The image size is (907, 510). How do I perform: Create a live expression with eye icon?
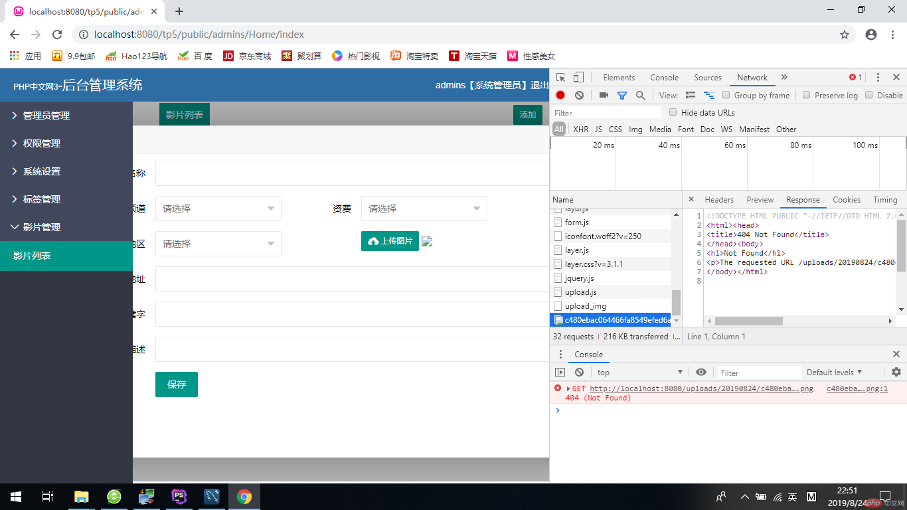click(701, 373)
